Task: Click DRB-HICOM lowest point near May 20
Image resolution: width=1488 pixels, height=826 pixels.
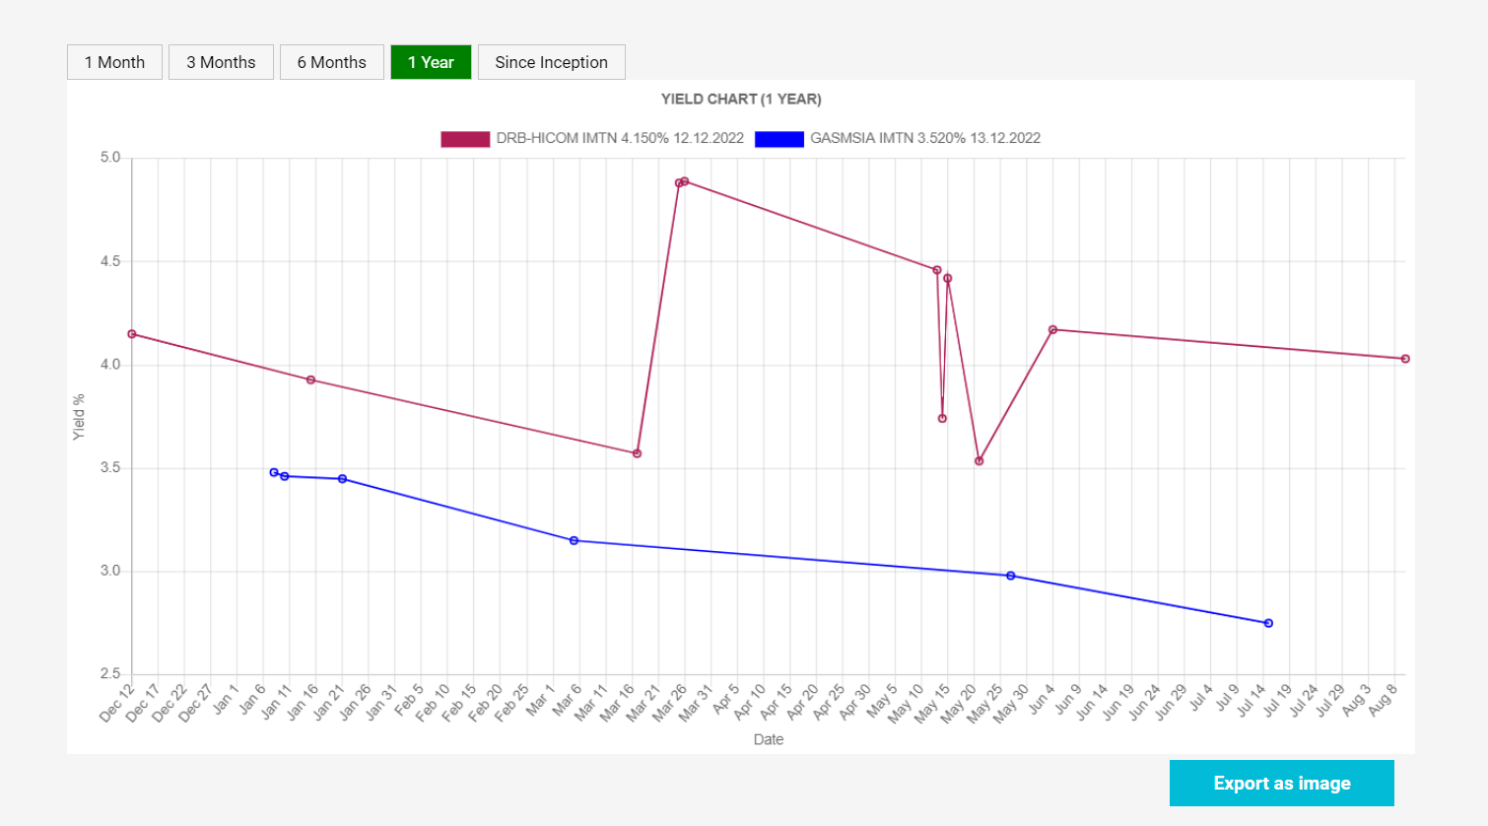Action: (979, 461)
